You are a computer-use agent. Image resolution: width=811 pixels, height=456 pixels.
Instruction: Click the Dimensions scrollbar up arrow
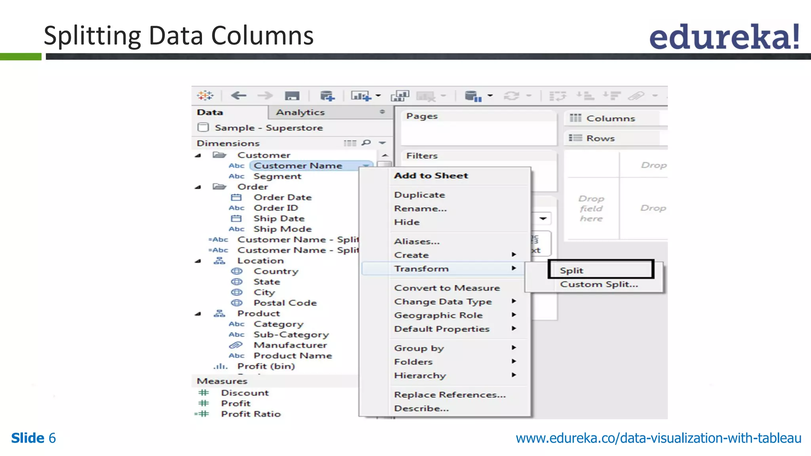[385, 156]
